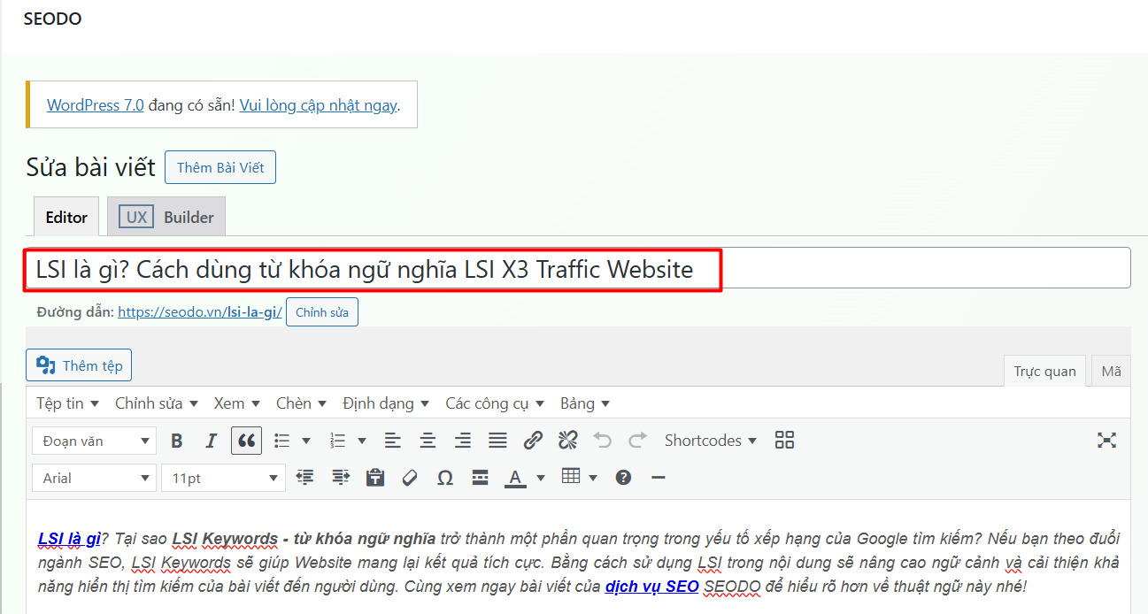
Task: Align text right
Action: click(x=462, y=441)
